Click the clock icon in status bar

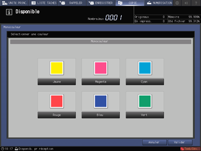[x=3, y=149]
